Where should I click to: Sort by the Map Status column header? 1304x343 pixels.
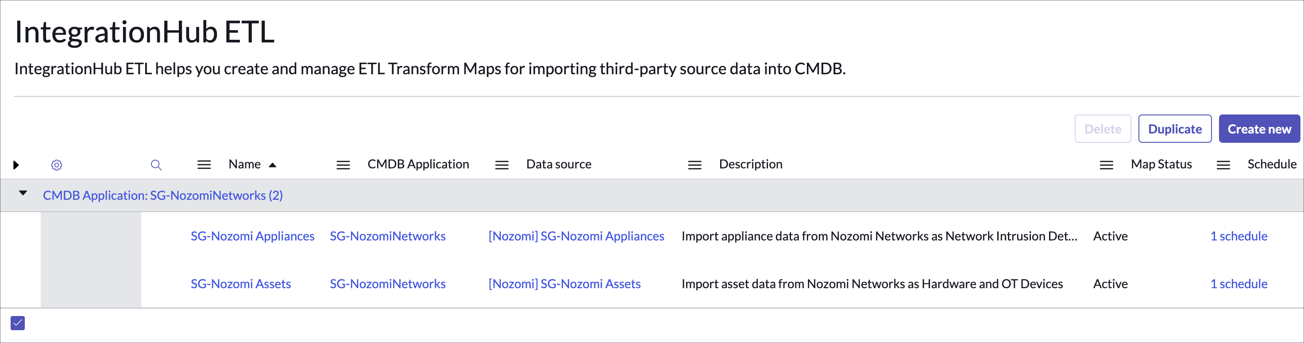click(1161, 164)
